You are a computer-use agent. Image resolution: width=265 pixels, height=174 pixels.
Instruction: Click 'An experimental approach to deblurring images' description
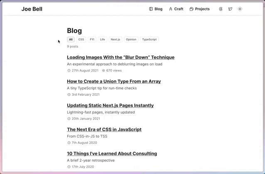coord(115,64)
